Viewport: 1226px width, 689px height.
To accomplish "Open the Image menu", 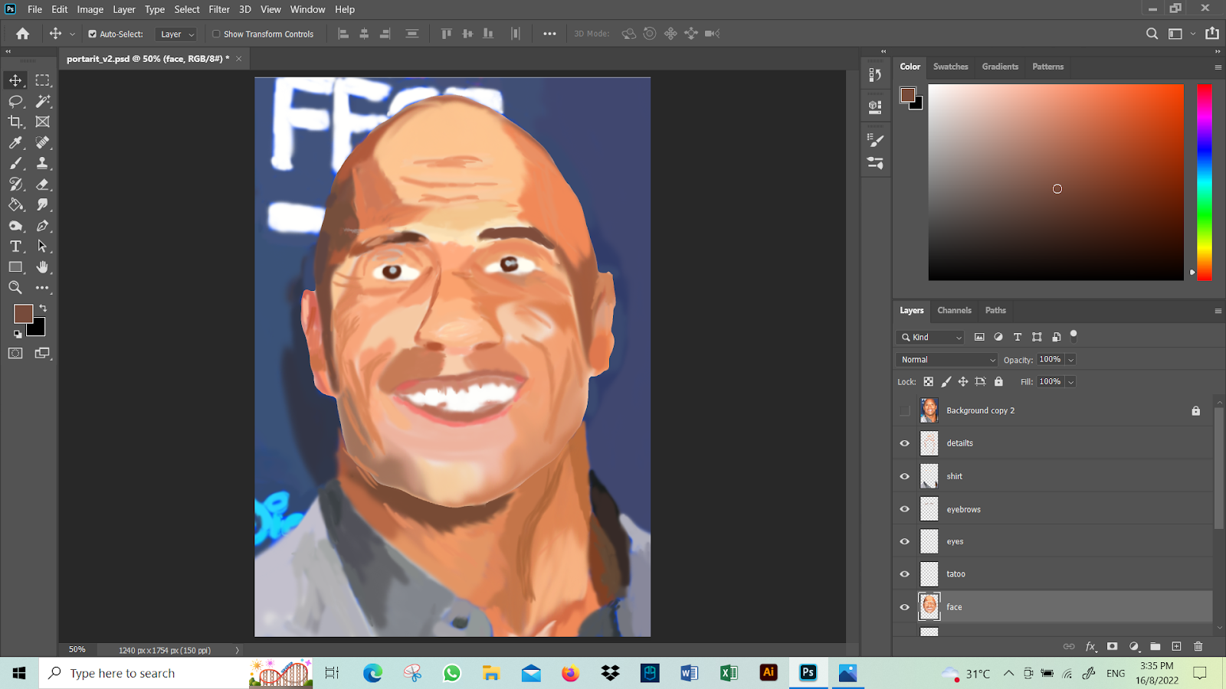I will tap(90, 9).
